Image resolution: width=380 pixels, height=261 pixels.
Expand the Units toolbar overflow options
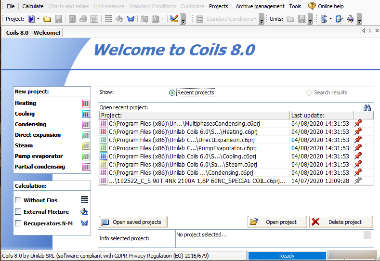coord(311,19)
